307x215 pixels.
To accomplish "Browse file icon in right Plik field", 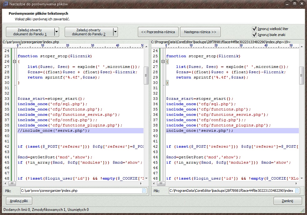I will pos(297,191).
